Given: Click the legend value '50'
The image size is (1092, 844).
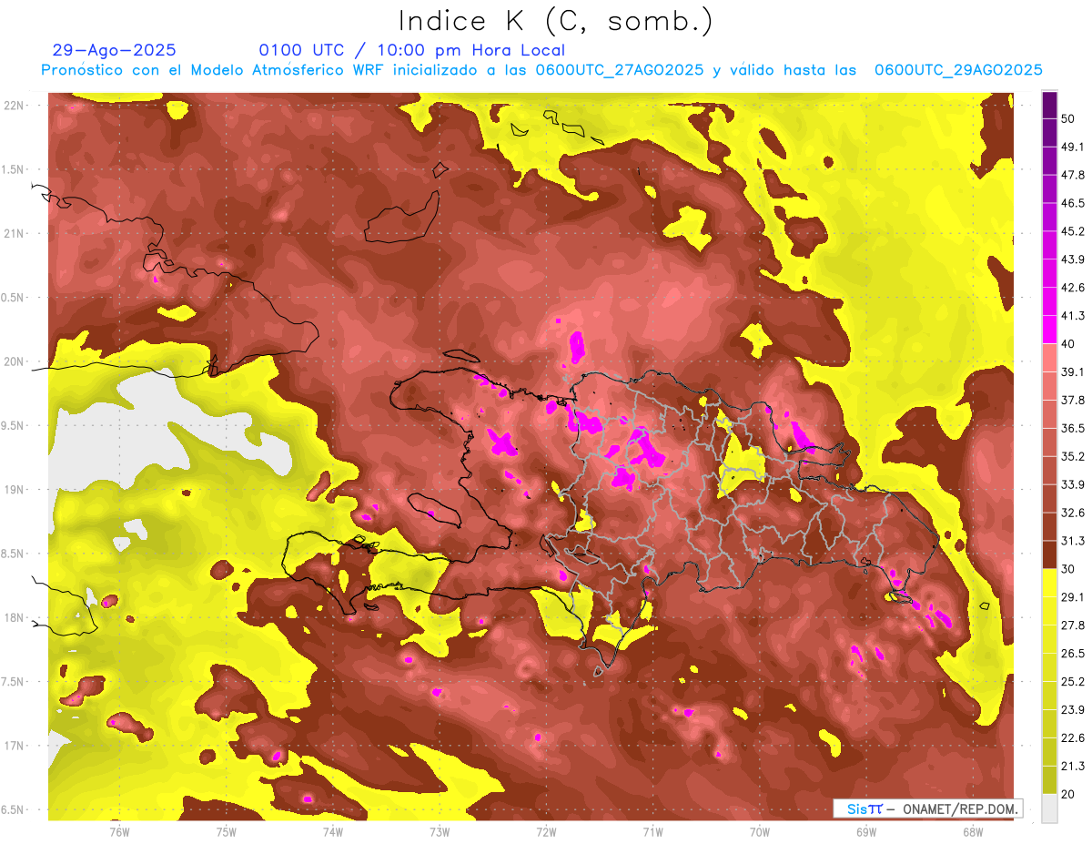Looking at the screenshot, I should 1068,118.
